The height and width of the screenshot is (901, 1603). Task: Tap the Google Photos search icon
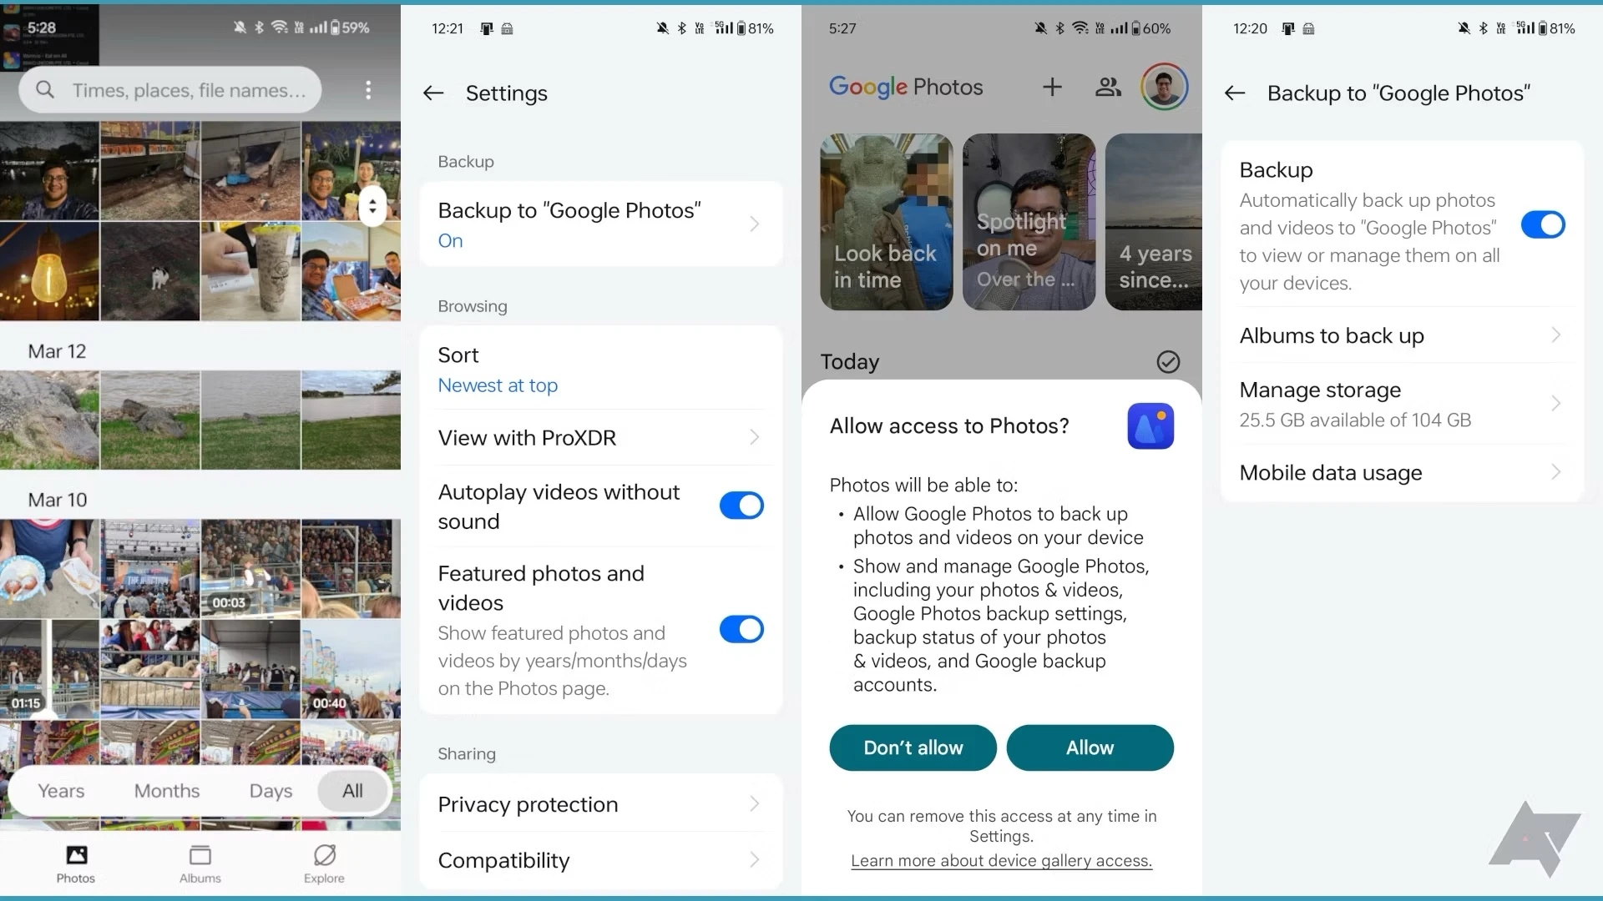click(x=45, y=91)
